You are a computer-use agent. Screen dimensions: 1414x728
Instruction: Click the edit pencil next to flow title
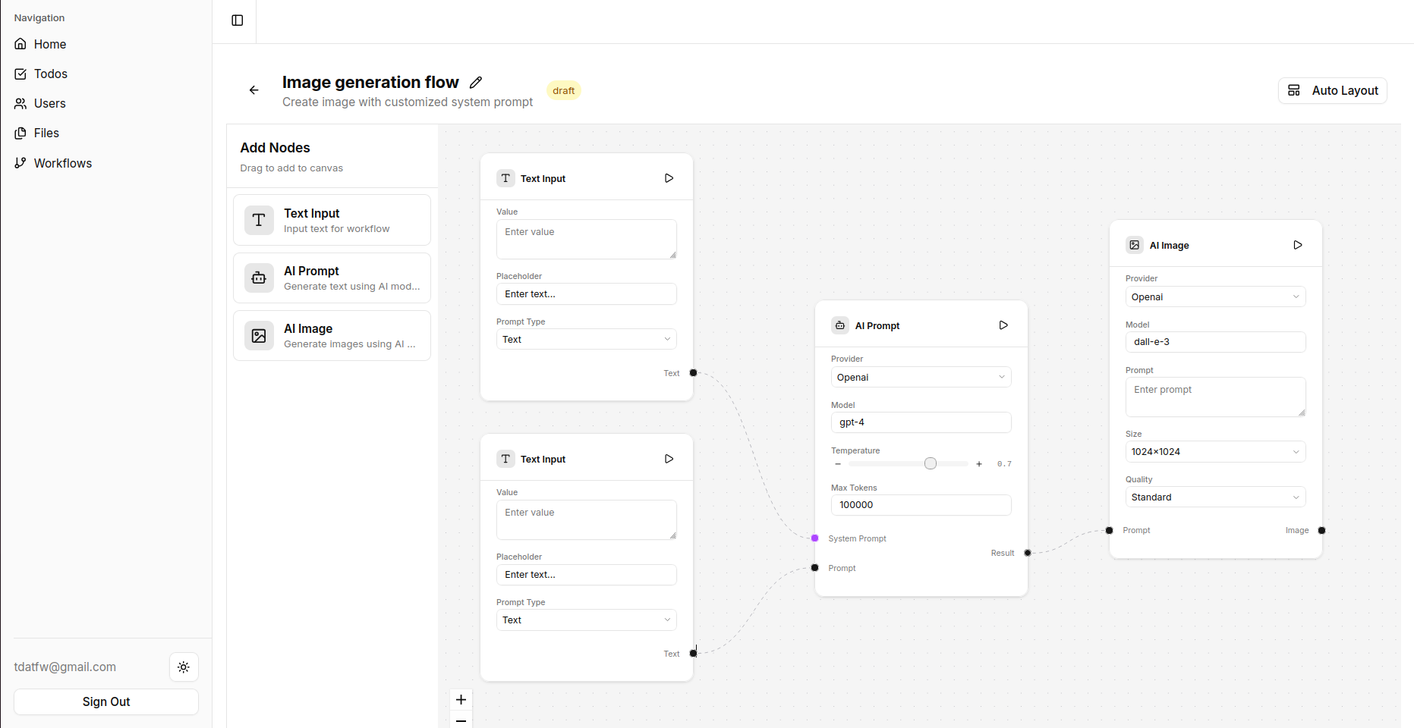(476, 82)
